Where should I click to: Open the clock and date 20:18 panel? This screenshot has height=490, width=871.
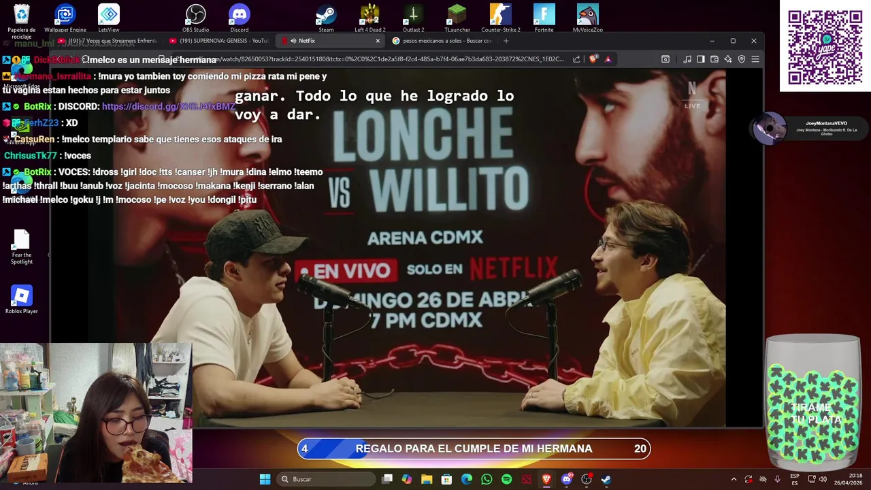pyautogui.click(x=849, y=479)
